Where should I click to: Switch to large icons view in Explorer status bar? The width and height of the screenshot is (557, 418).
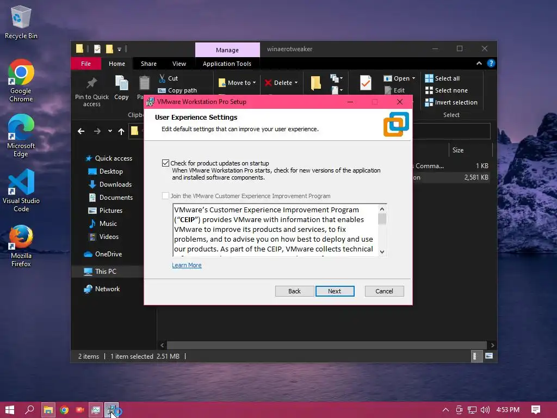coord(489,356)
